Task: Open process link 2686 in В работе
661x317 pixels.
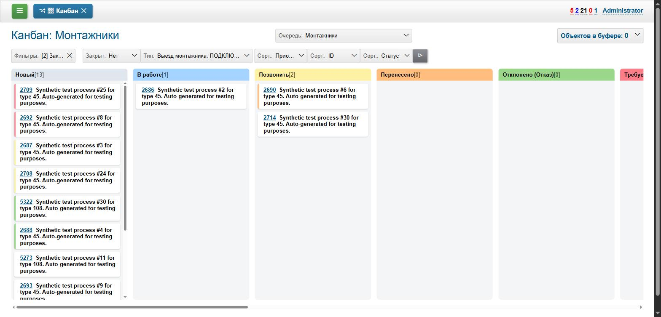Action: click(x=148, y=90)
